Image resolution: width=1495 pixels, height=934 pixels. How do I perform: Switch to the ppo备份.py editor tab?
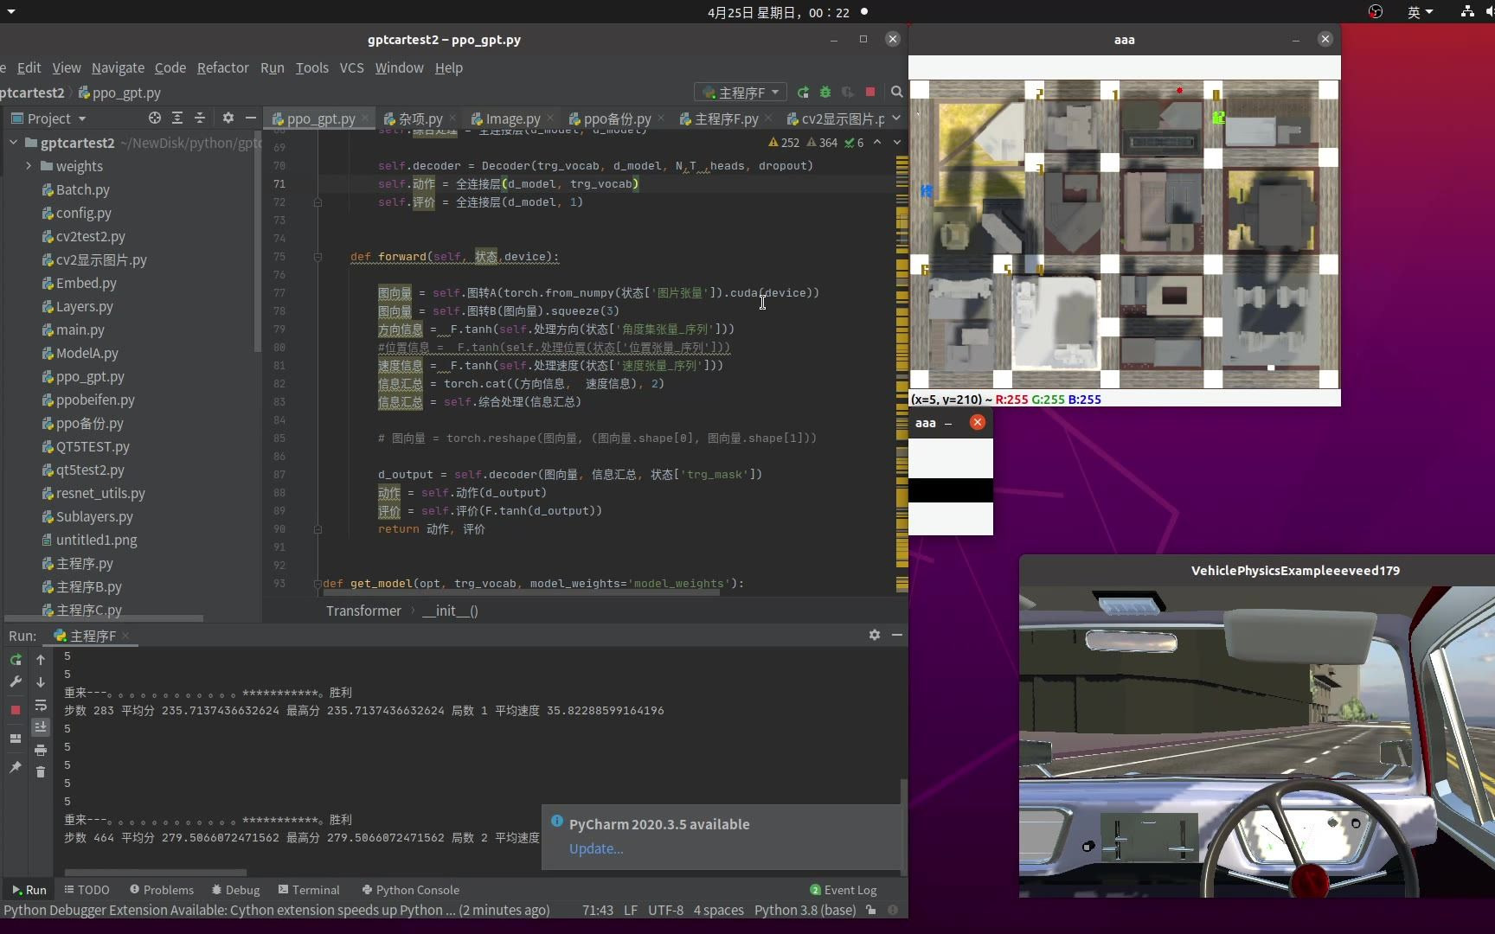click(x=617, y=118)
